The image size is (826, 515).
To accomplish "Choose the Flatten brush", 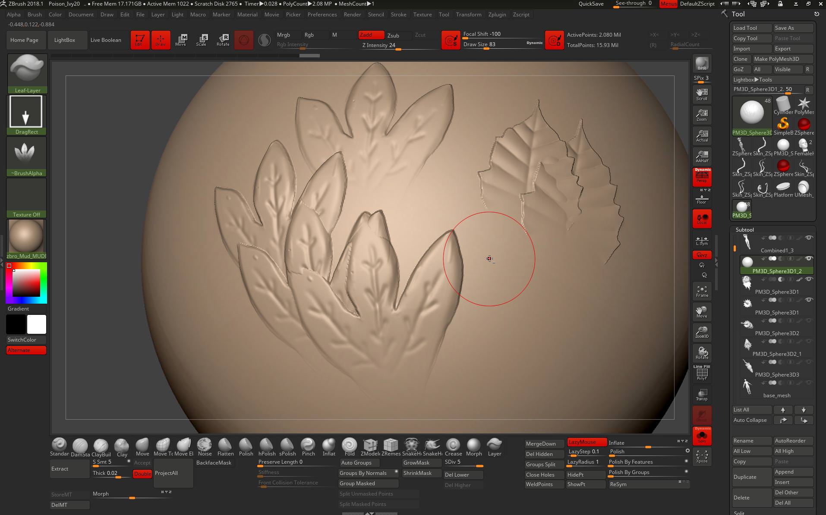I will (225, 447).
